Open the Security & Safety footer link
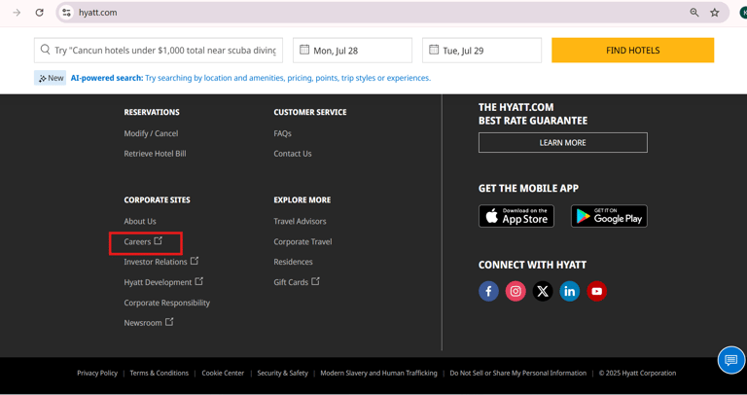Image resolution: width=747 pixels, height=395 pixels. pyautogui.click(x=282, y=373)
